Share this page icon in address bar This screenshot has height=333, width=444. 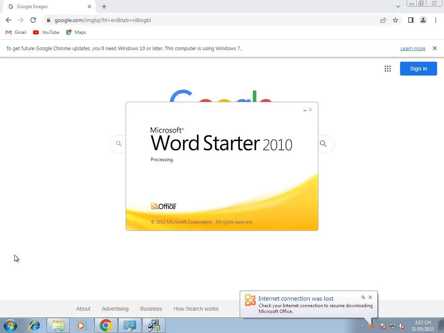383,20
